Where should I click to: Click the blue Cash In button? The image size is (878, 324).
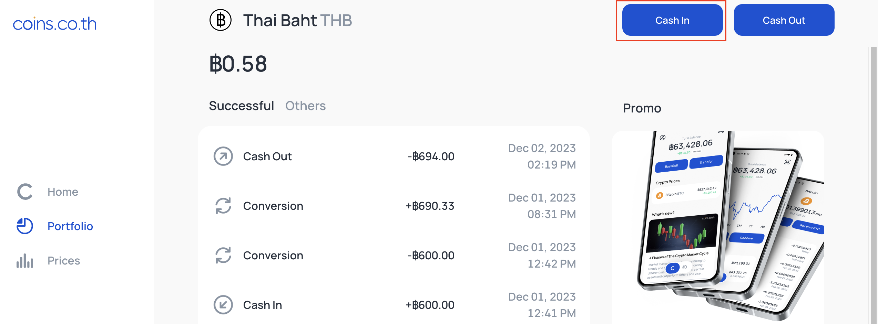click(x=672, y=20)
